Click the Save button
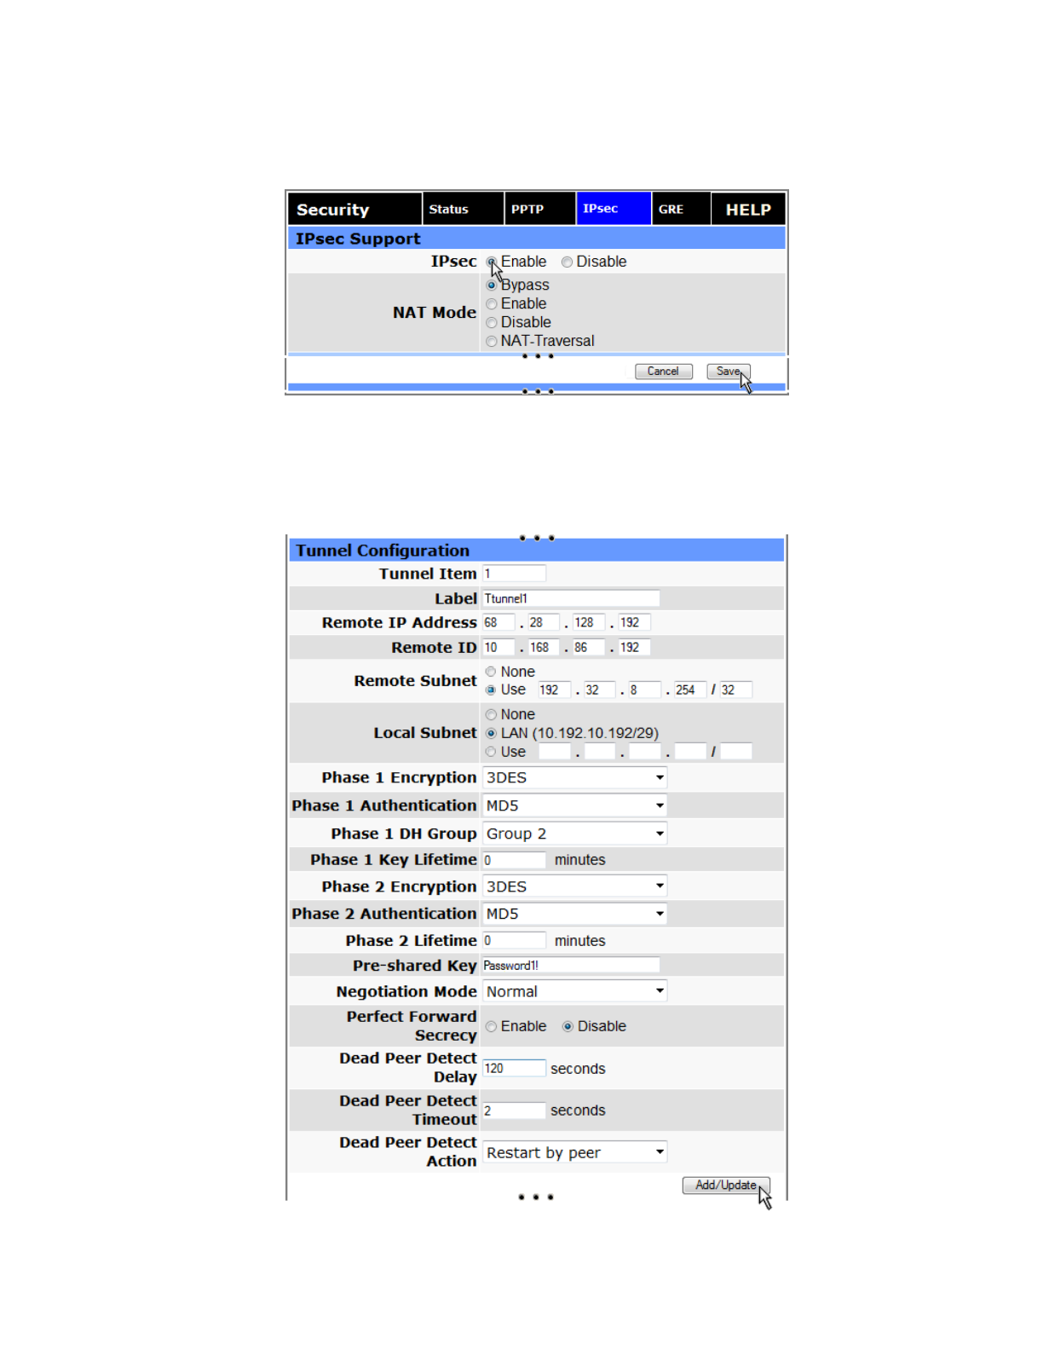This screenshot has height=1350, width=1043. 729,372
